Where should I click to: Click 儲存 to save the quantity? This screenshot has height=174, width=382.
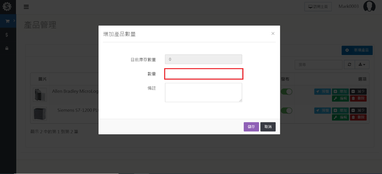[x=251, y=127]
